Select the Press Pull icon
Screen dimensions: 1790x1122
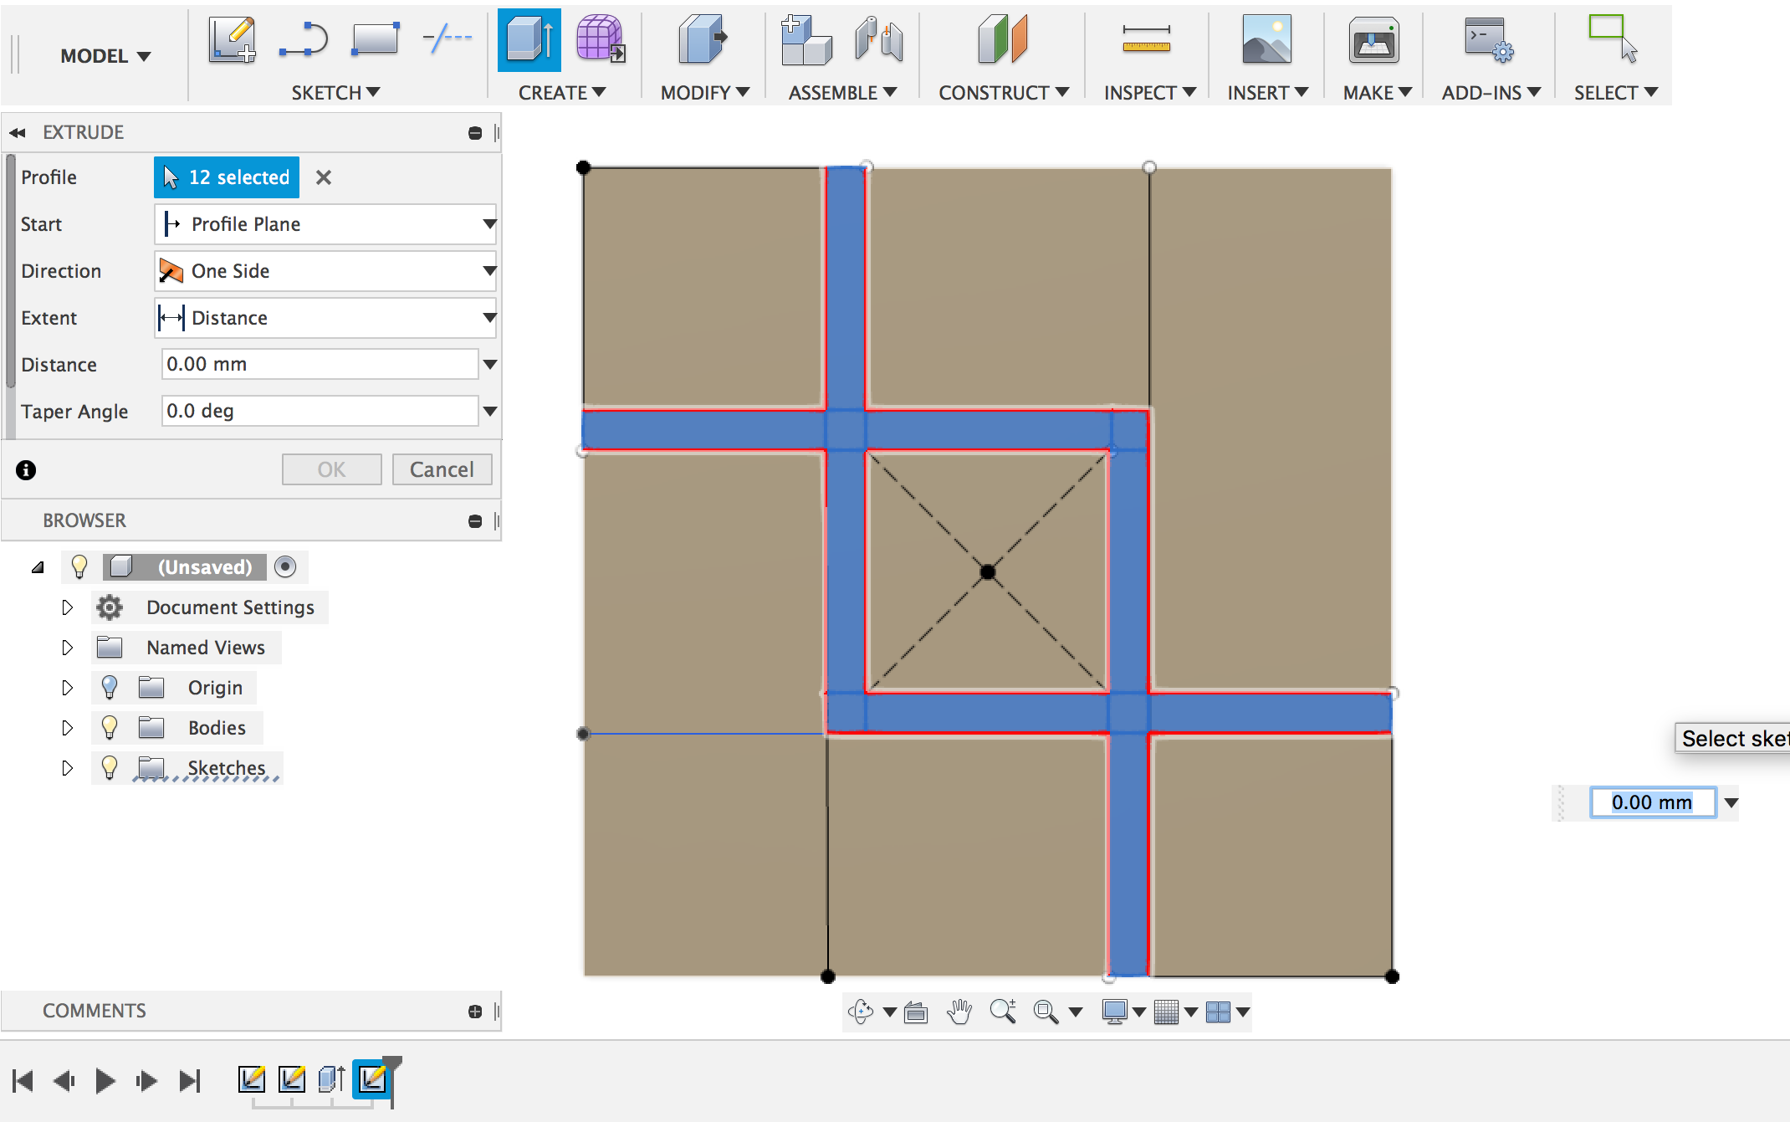701,40
